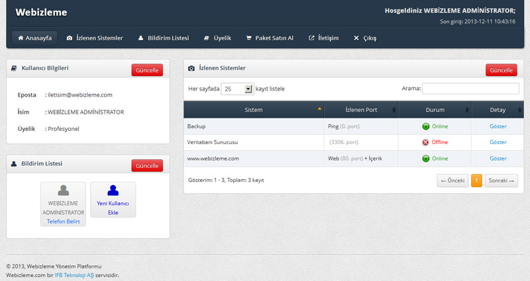Select Çıkış to log out
Image resolution: width=530 pixels, height=281 pixels.
coord(365,38)
